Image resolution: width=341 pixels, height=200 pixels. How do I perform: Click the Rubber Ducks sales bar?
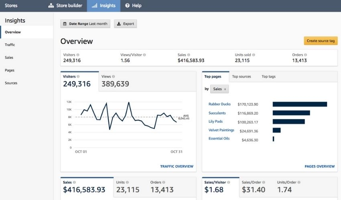coord(300,104)
